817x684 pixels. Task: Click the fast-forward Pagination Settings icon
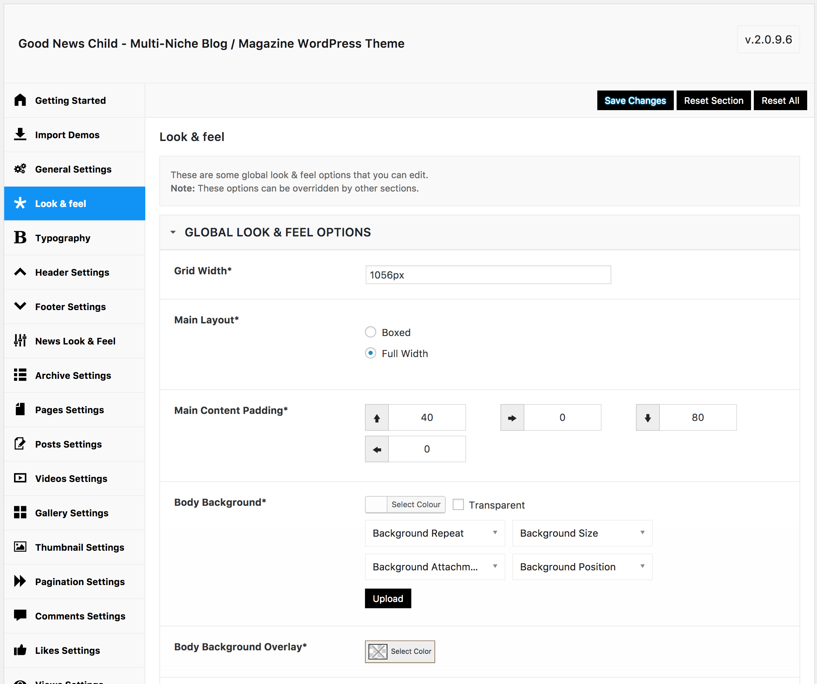[20, 581]
